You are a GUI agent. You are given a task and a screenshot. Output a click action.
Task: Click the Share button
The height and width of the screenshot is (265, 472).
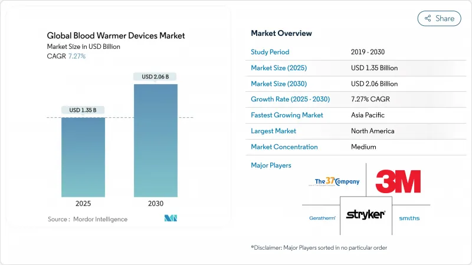[439, 18]
